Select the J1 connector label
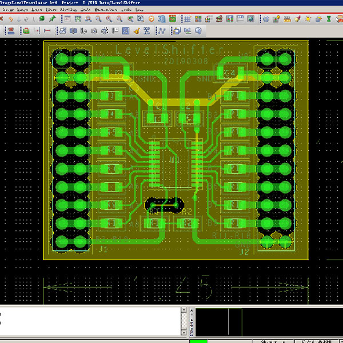Viewport: 343px width, 343px height. click(103, 249)
